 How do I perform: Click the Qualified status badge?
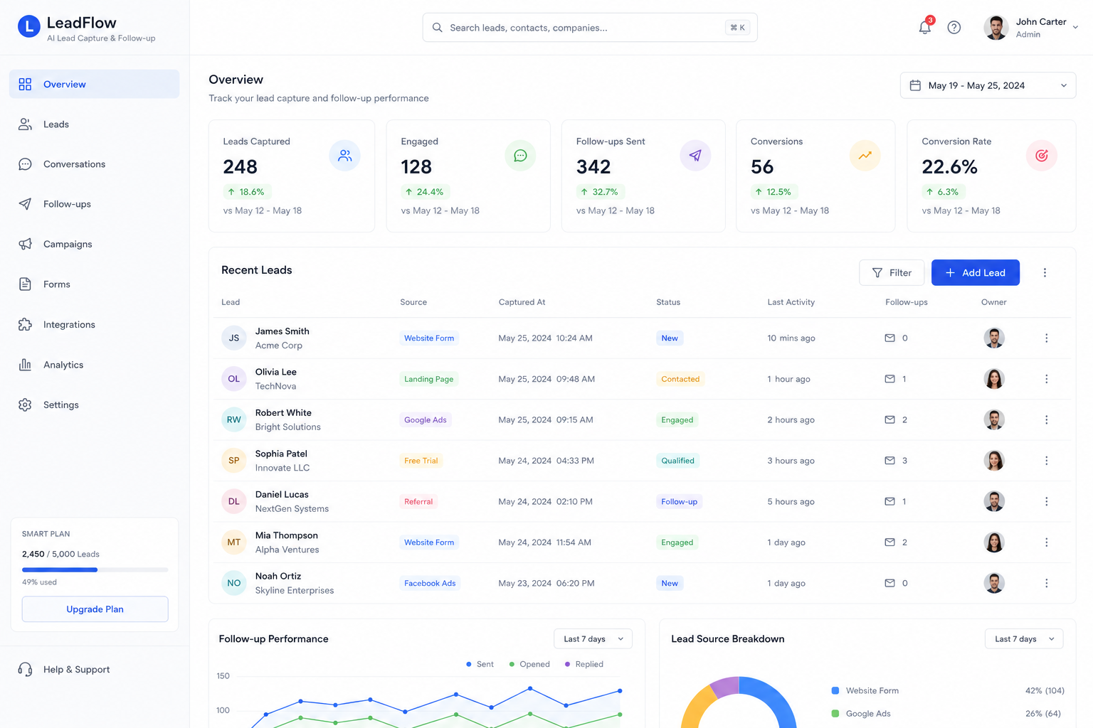pos(677,461)
